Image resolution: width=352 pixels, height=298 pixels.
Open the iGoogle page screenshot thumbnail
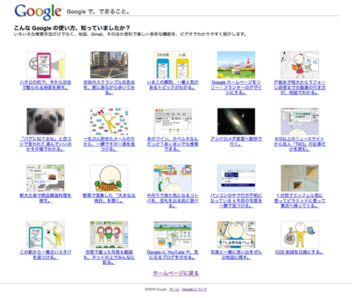point(172,235)
